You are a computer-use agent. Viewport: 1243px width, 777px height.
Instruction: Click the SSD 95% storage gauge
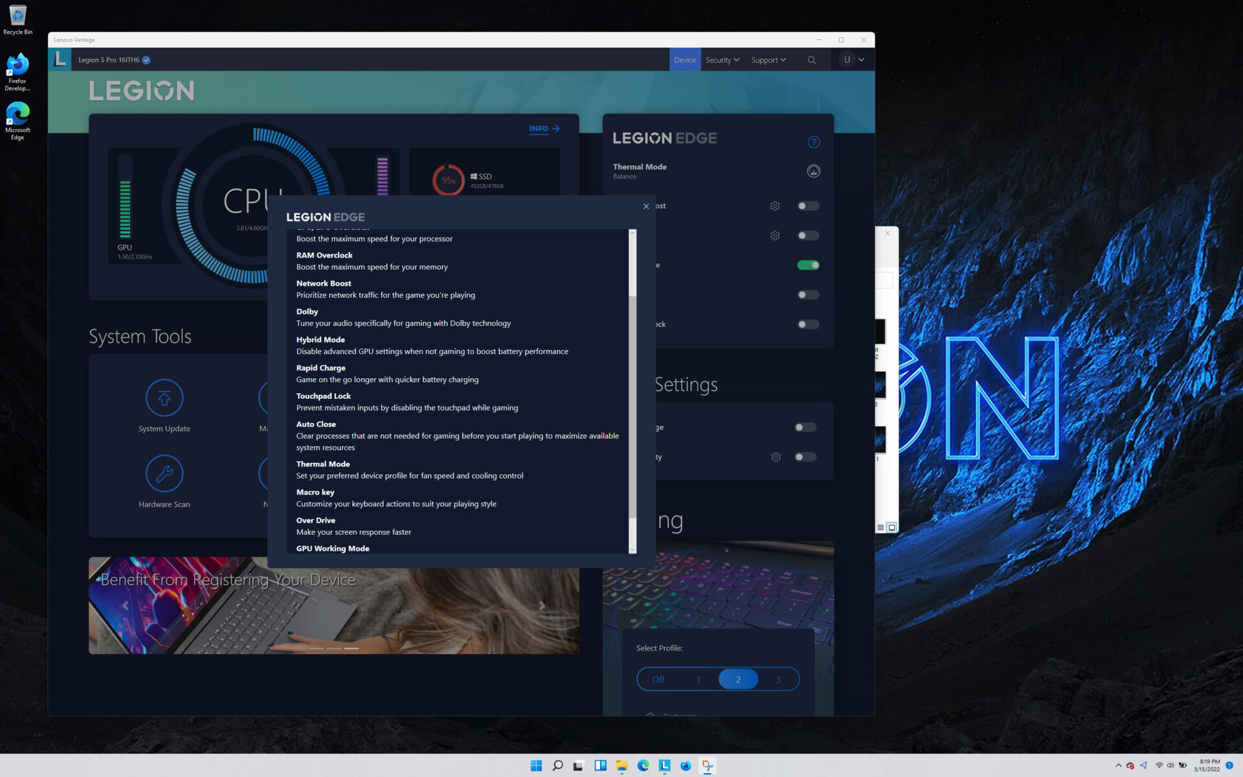[448, 180]
